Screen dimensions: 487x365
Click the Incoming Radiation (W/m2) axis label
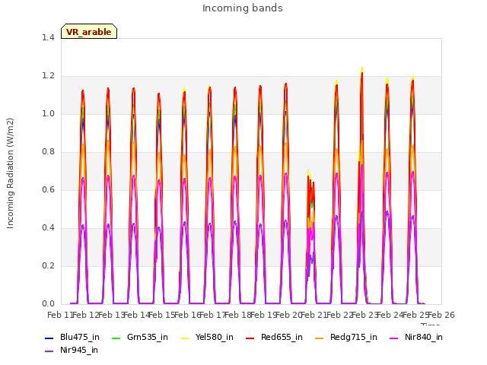(10, 173)
